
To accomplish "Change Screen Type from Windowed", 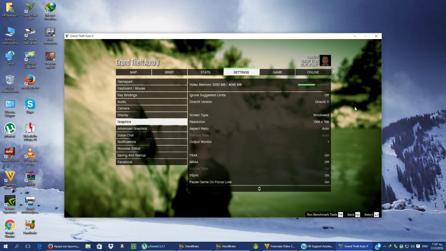I will click(x=259, y=115).
